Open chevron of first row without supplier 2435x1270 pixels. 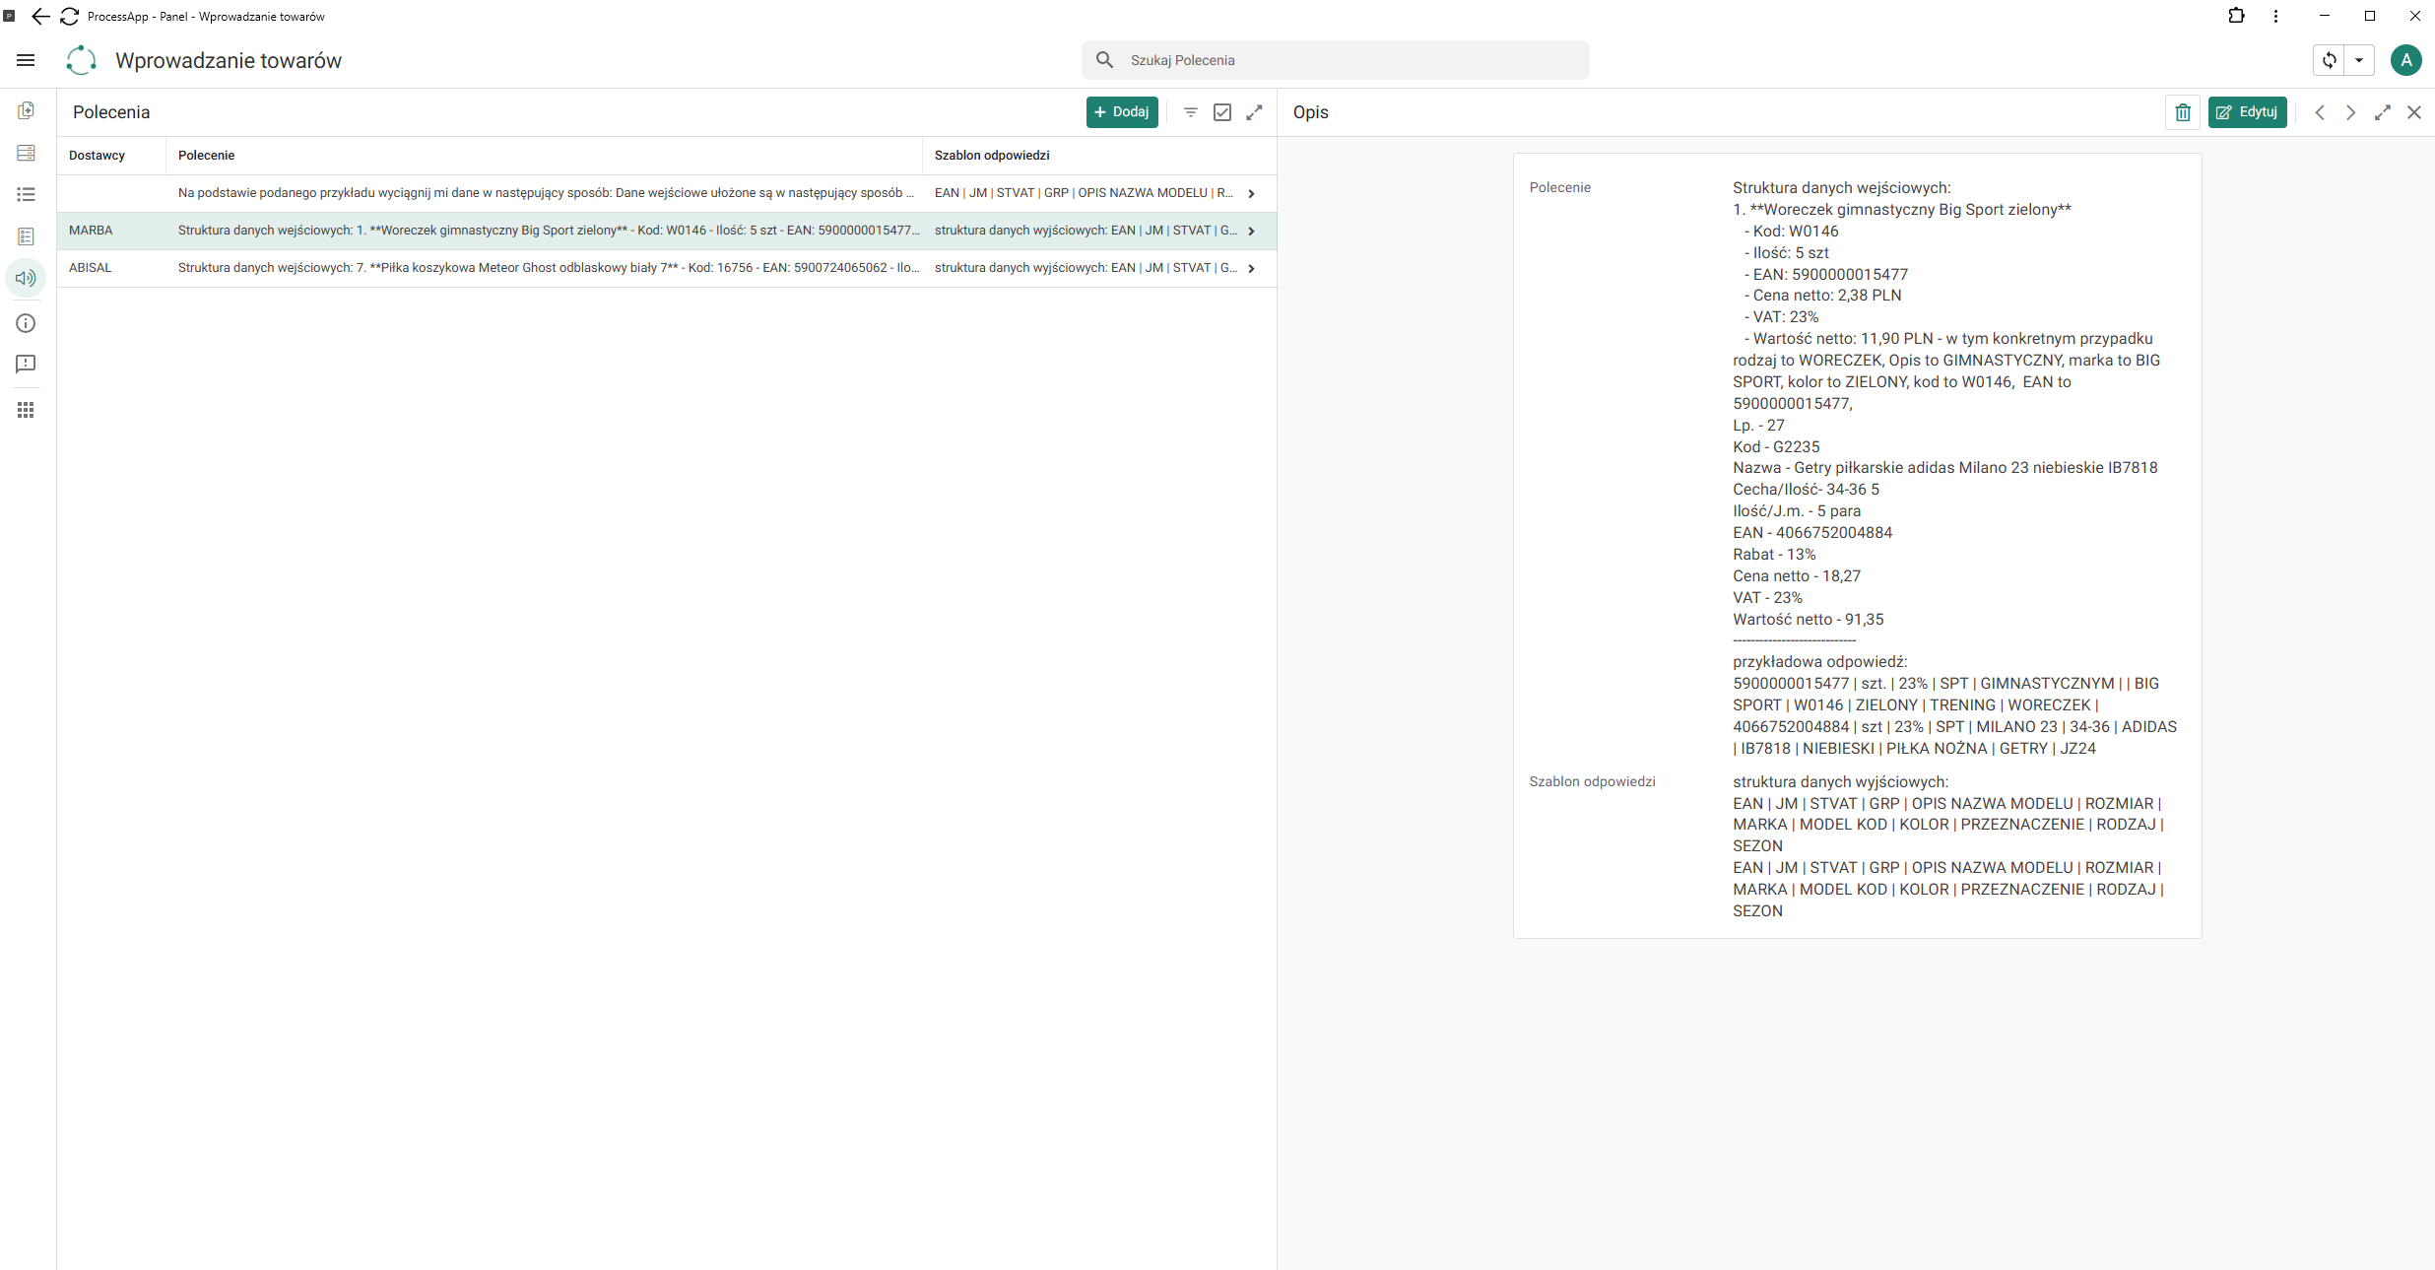(1251, 193)
